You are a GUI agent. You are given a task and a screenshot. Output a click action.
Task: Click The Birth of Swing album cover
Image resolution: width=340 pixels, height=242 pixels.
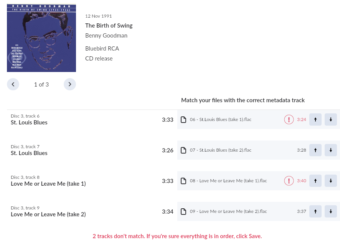click(x=41, y=38)
